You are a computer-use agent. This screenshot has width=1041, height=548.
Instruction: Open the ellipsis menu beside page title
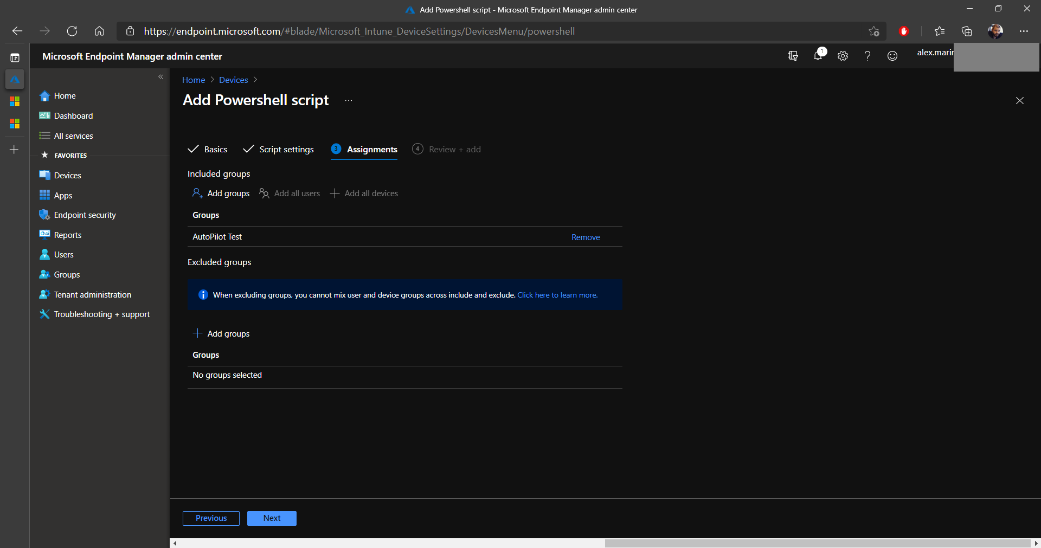[x=349, y=101]
